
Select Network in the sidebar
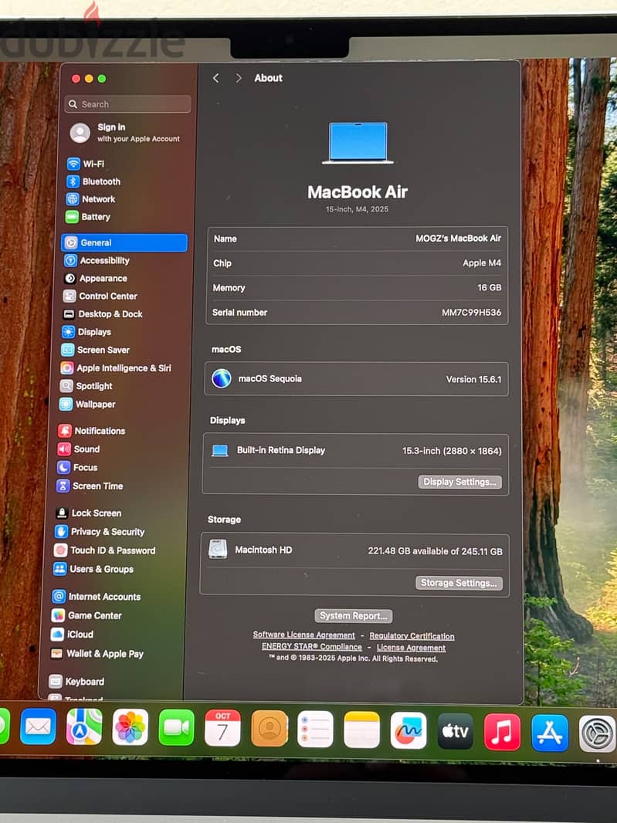90,199
